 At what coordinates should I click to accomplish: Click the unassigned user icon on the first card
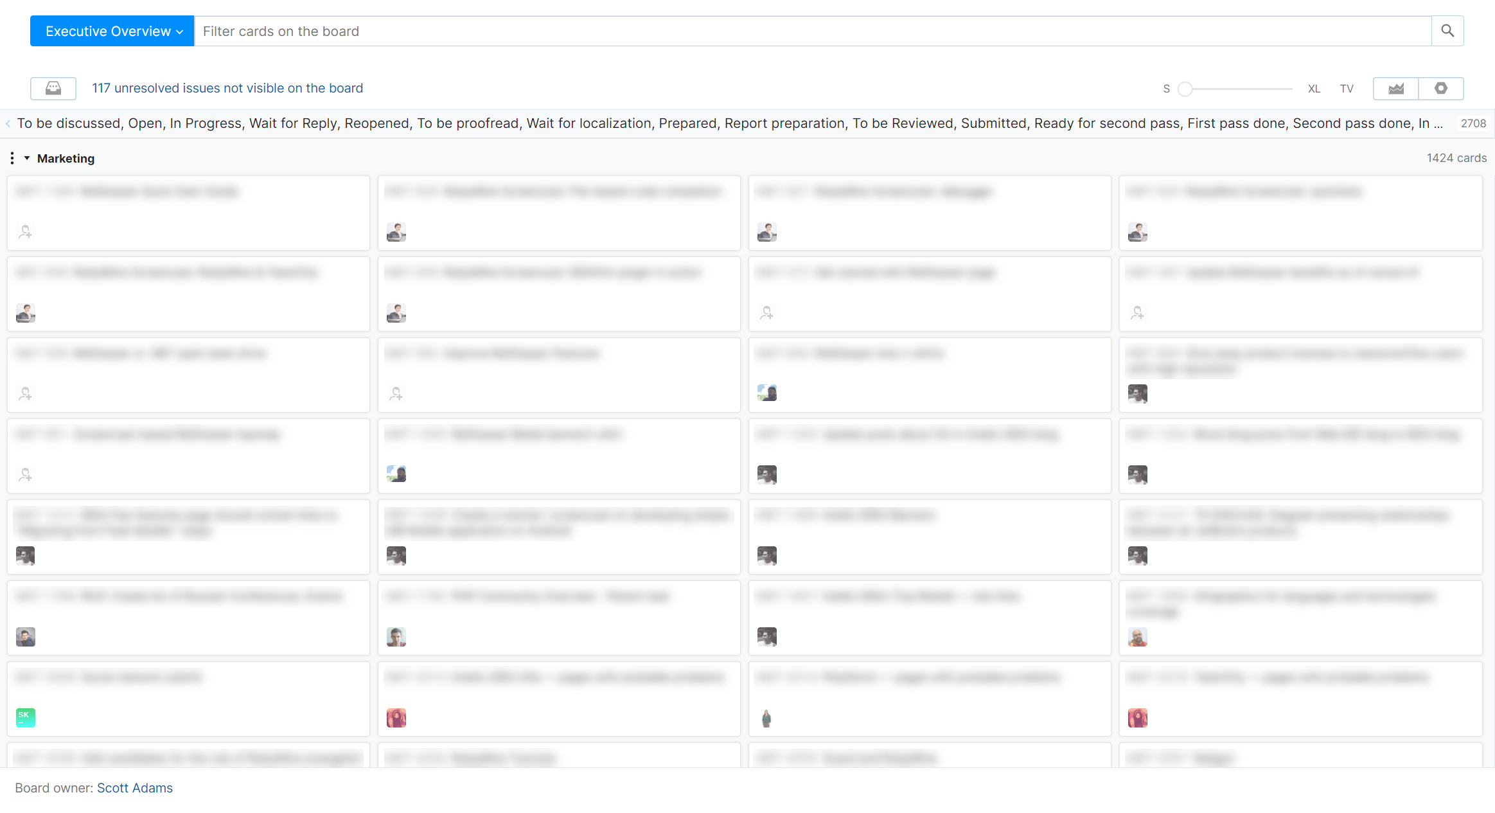(x=25, y=231)
